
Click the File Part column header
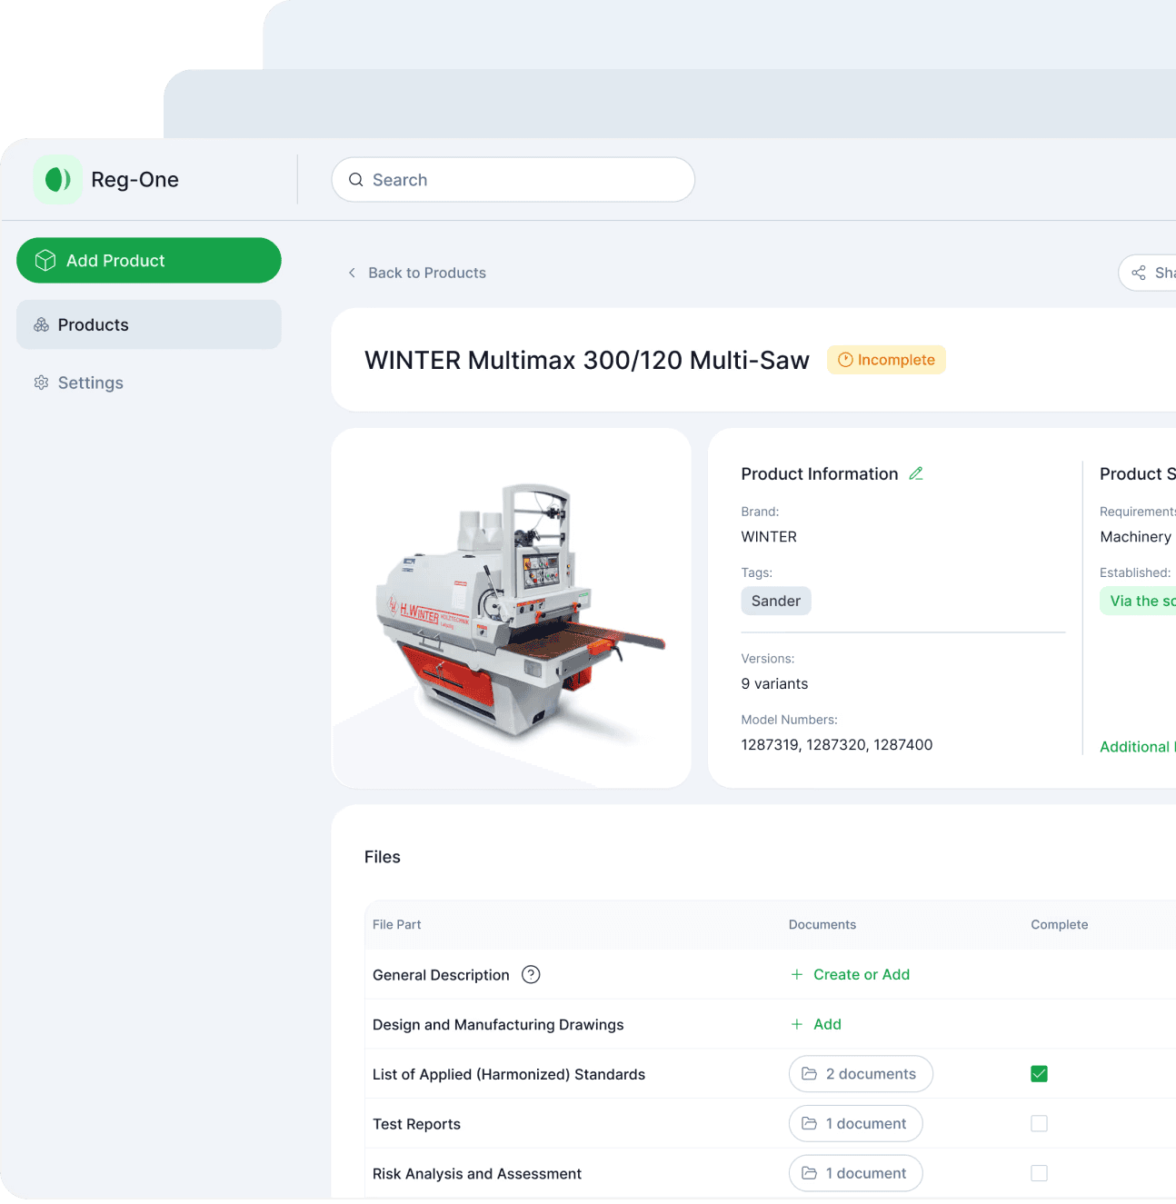pyautogui.click(x=397, y=924)
